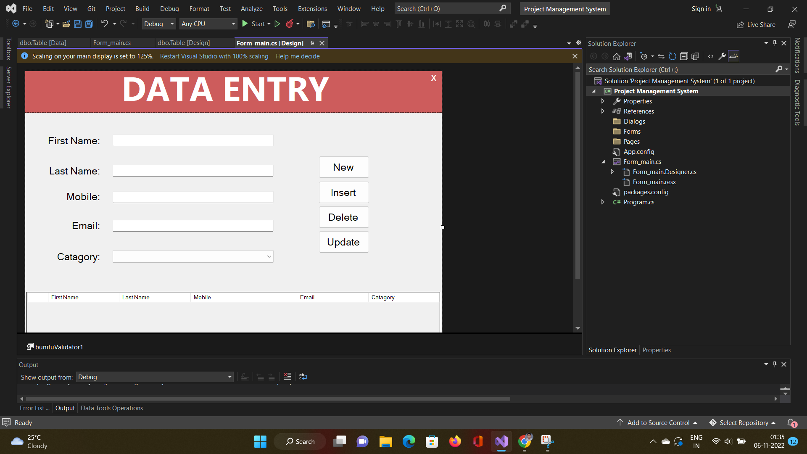
Task: Click Sync with Active Document icon
Action: 661,56
